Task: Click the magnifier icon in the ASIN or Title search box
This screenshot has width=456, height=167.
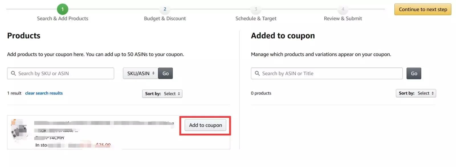Action: click(257, 73)
